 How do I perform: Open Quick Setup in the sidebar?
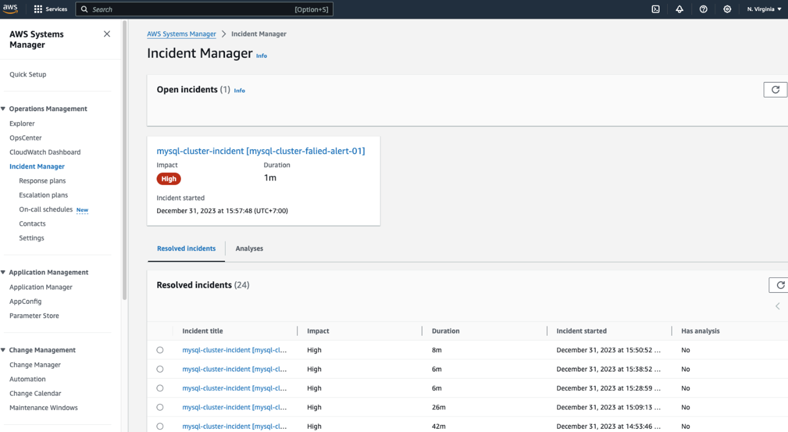pos(28,74)
